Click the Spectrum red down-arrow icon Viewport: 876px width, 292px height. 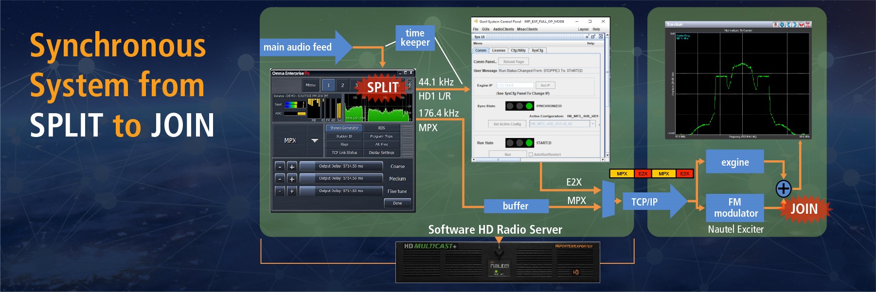point(802,24)
